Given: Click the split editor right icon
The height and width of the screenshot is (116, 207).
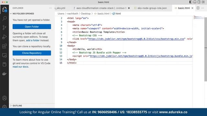Looking at the screenshot, I should (x=198, y=8).
